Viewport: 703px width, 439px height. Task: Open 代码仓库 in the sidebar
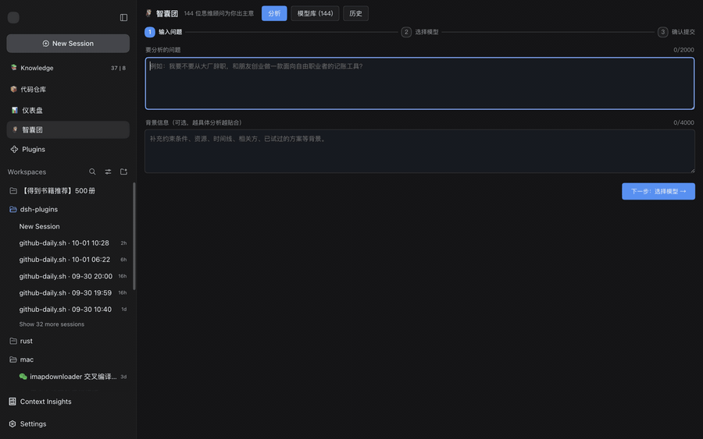pos(68,89)
